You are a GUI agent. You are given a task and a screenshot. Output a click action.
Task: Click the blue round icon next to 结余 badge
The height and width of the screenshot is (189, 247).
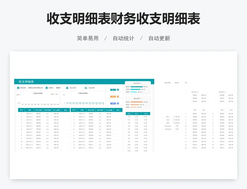[x=118, y=104]
